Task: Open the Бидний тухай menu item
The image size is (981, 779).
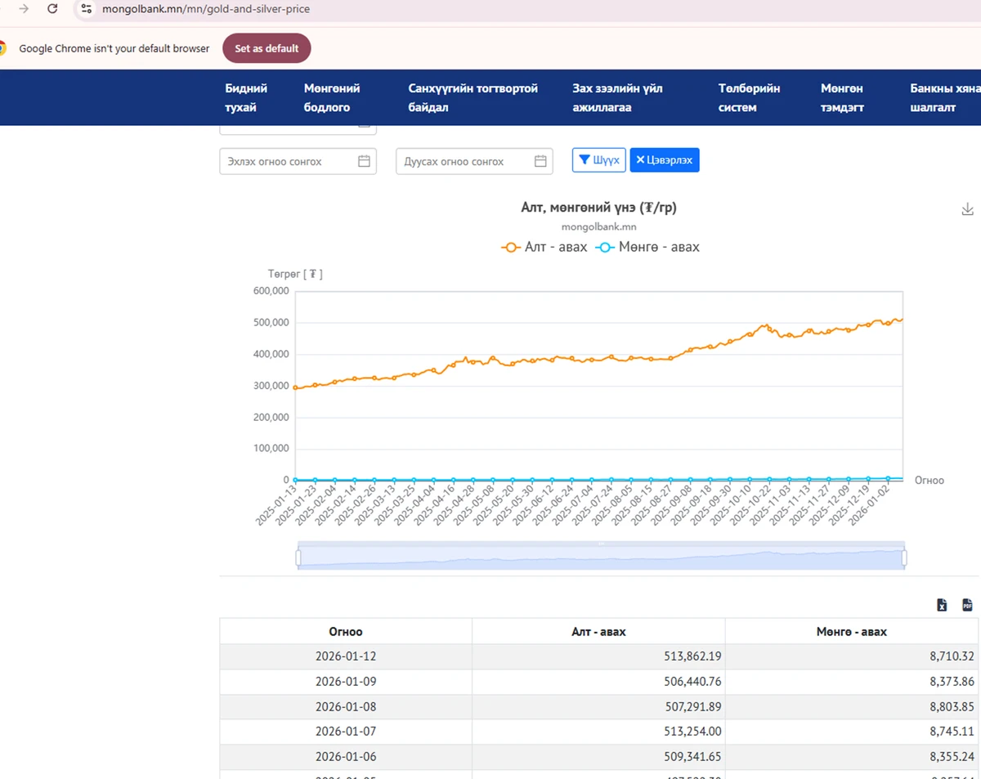Action: tap(246, 98)
